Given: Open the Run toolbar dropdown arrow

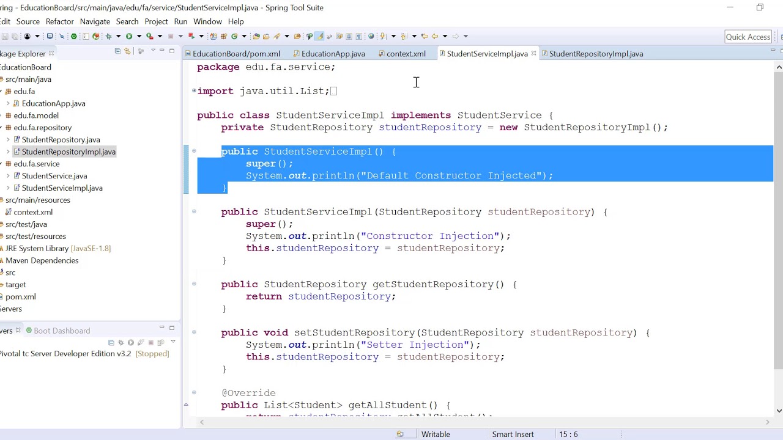Looking at the screenshot, I should point(139,36).
